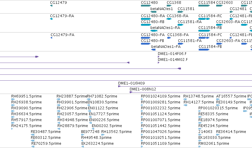Click EST RE60312.5prime
Viewport: 252px width, 148px height.
[x=46, y=138]
